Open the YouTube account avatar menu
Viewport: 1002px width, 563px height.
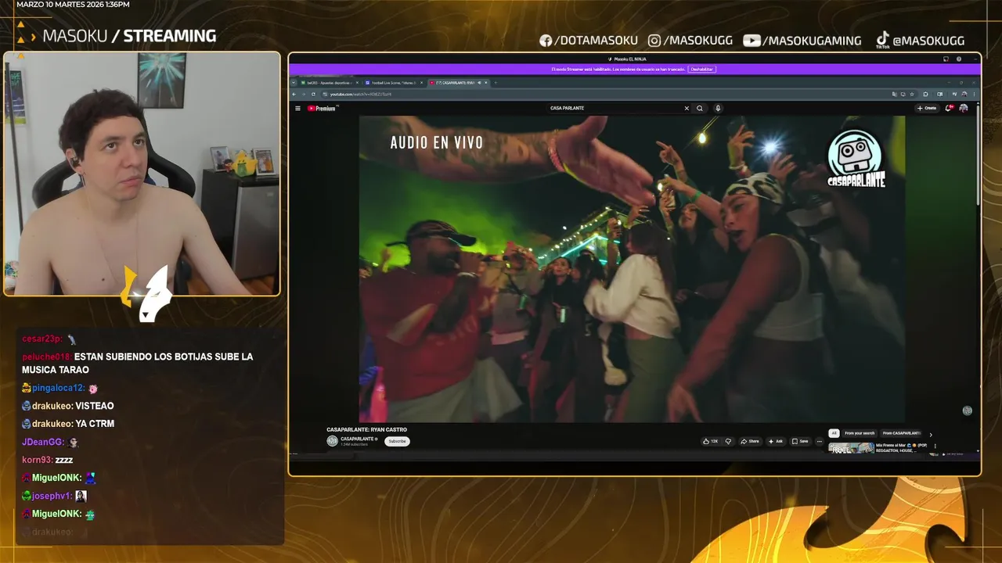tap(964, 108)
